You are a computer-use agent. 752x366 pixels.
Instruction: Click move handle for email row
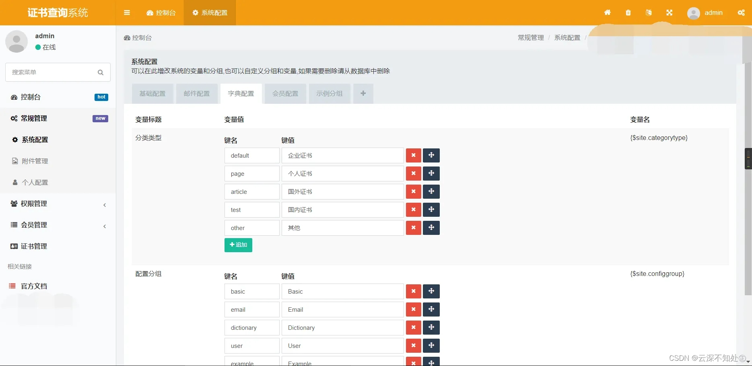pyautogui.click(x=431, y=309)
